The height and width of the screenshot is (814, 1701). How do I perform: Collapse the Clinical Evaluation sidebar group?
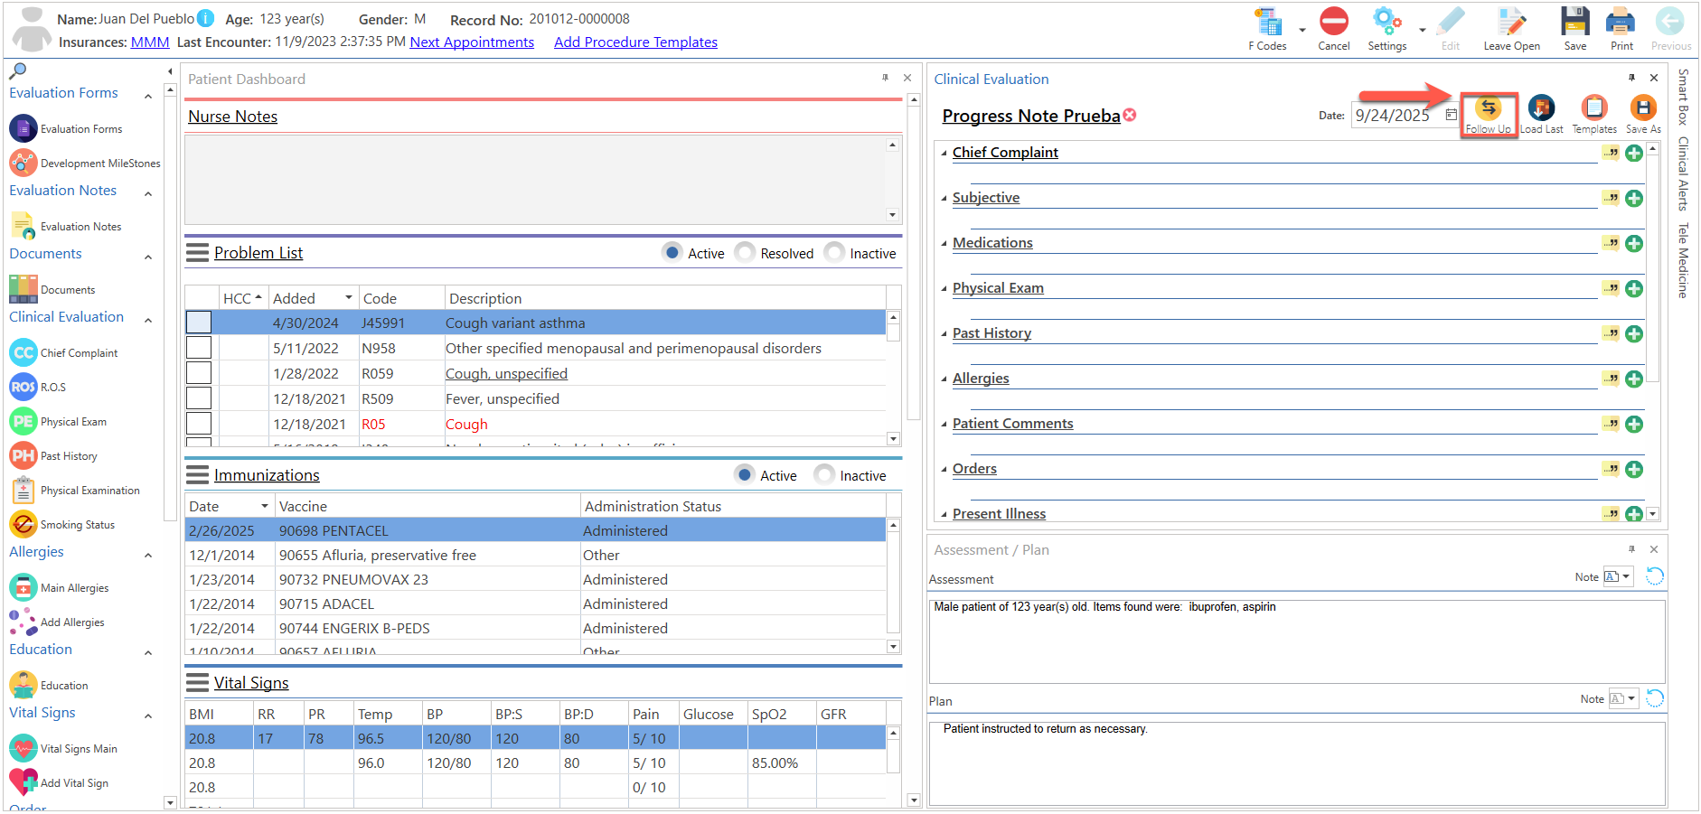click(x=148, y=320)
